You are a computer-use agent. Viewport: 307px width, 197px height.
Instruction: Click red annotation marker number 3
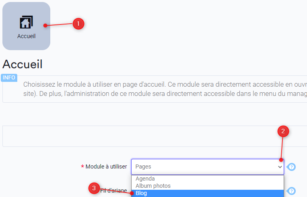click(94, 188)
